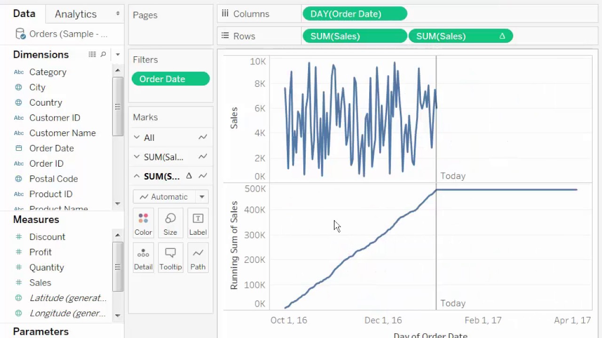Click the Dec 1, 16 axis label
Image resolution: width=602 pixels, height=338 pixels.
(383, 320)
